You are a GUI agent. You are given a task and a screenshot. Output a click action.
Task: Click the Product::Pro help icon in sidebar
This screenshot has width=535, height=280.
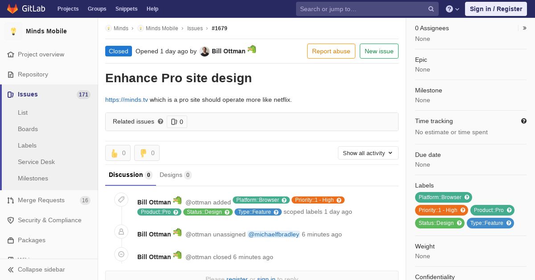point(509,210)
